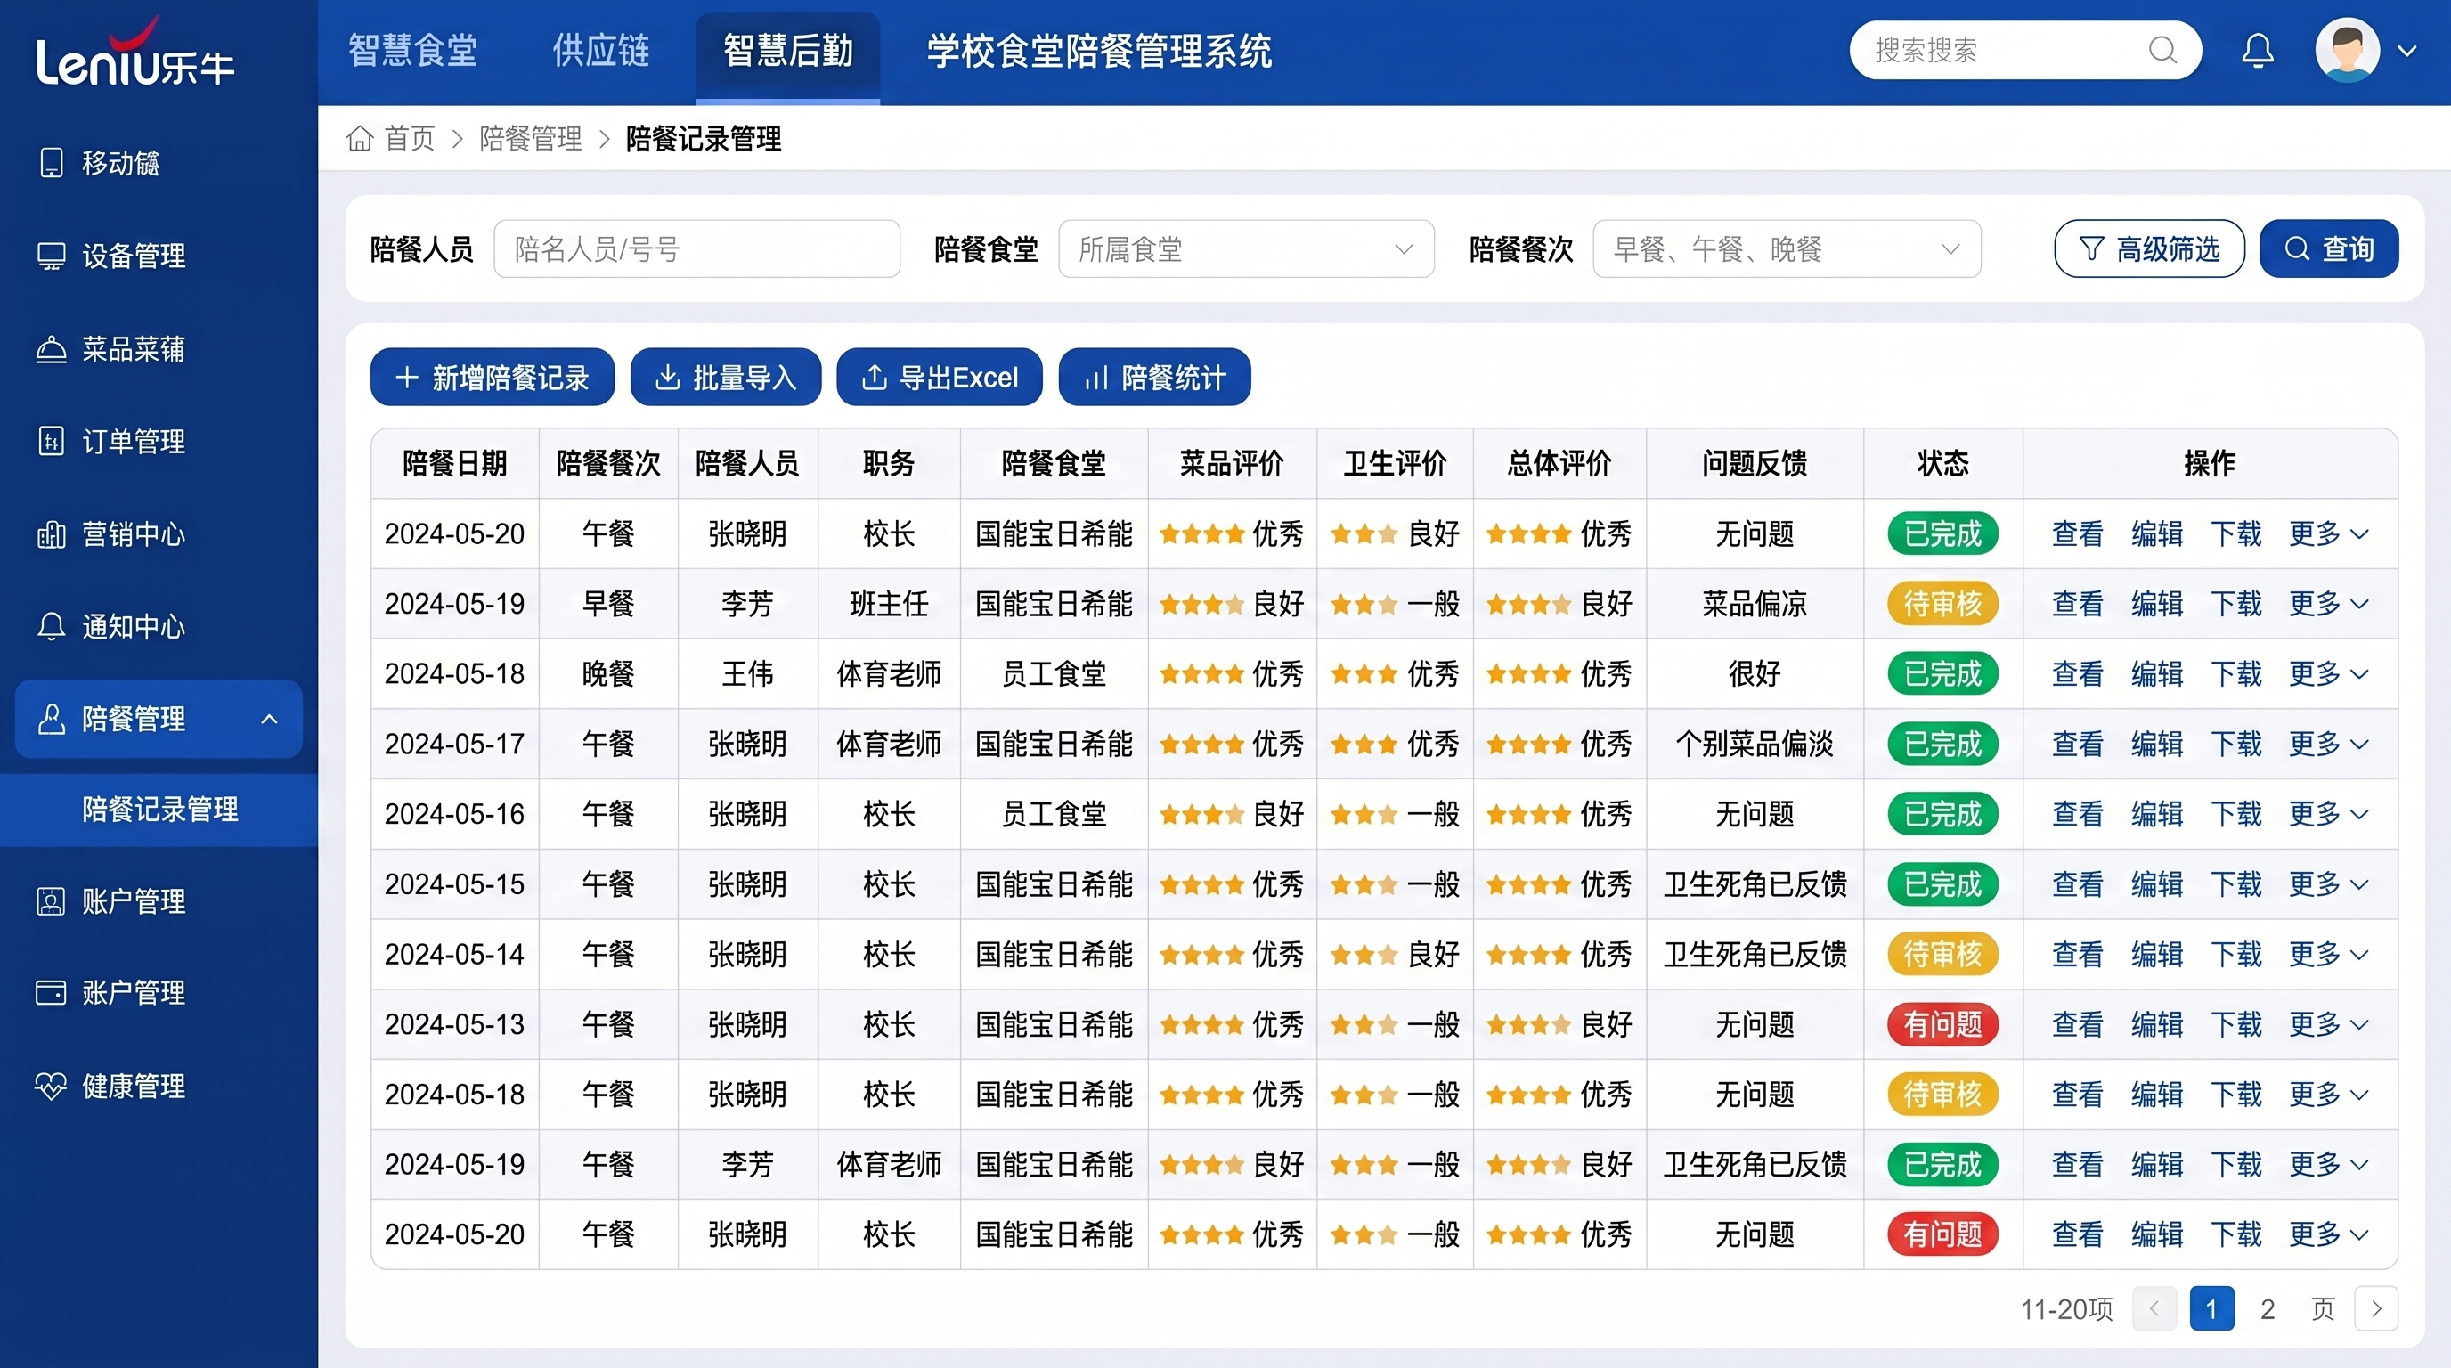
Task: Go to page 2 in pagination
Action: click(x=2268, y=1309)
